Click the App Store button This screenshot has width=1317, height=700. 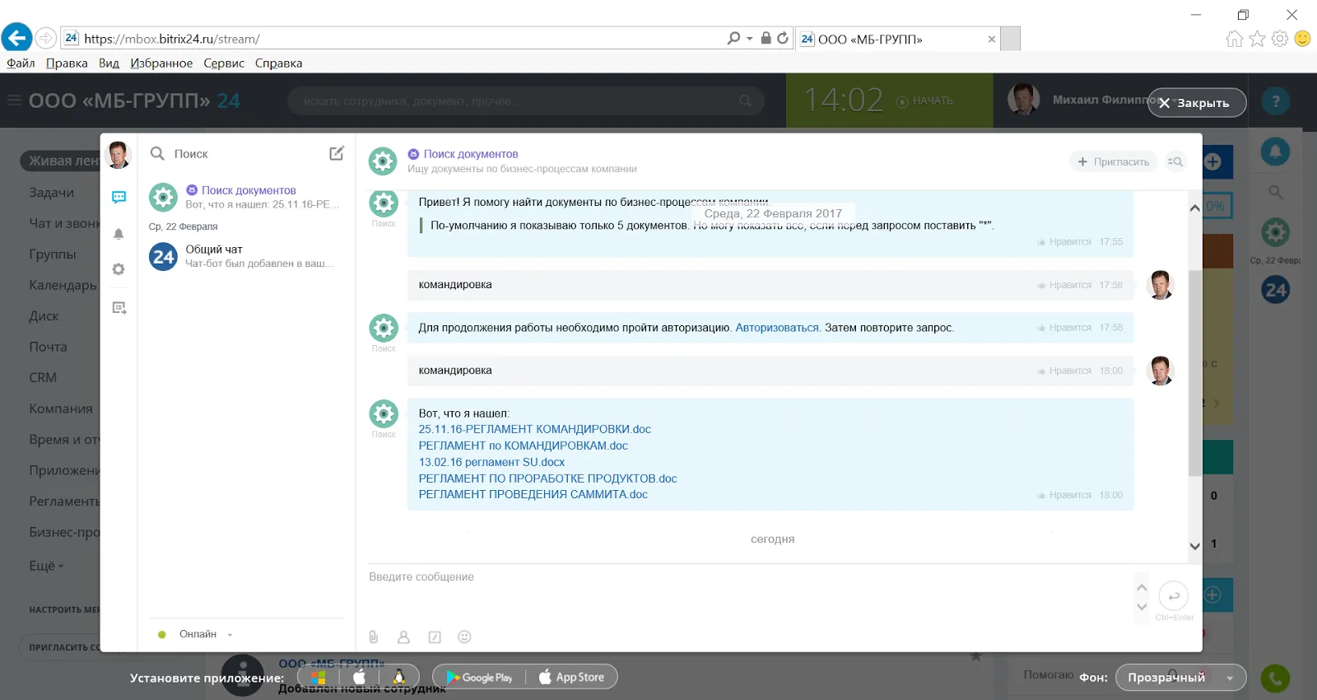click(x=572, y=677)
